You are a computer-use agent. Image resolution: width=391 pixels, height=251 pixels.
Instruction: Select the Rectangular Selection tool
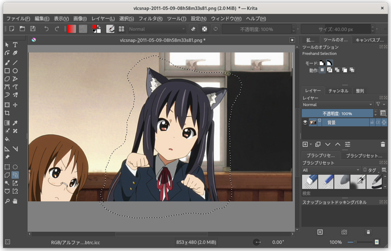point(7,167)
